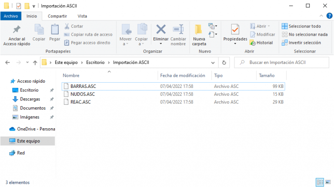The height and width of the screenshot is (187, 334).
Task: Open Quick Access Toolbar customize dropdown
Action: click(x=34, y=6)
